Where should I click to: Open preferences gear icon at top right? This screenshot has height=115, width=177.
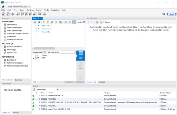point(164,14)
